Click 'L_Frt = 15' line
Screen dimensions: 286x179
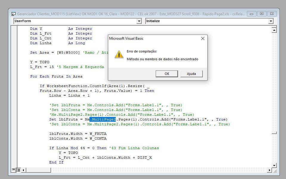[x=67, y=67]
